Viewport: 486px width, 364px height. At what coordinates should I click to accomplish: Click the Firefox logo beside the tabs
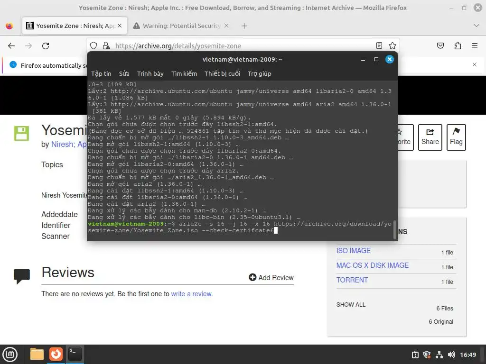point(9,26)
